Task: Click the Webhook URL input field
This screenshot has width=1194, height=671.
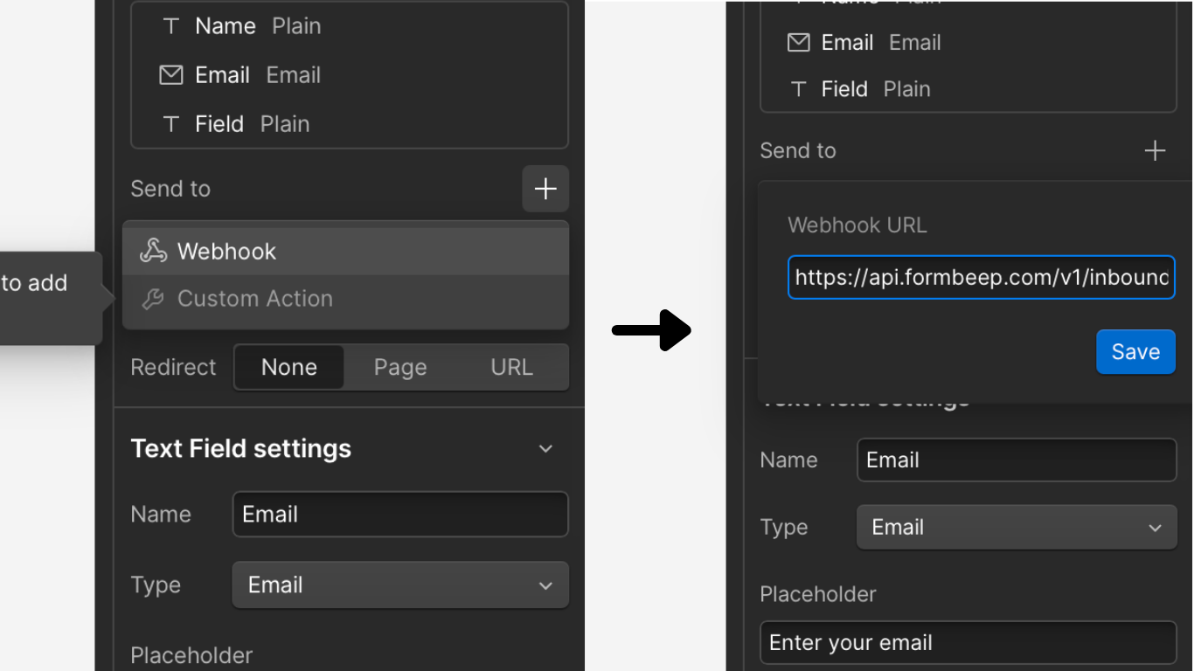Action: click(980, 277)
